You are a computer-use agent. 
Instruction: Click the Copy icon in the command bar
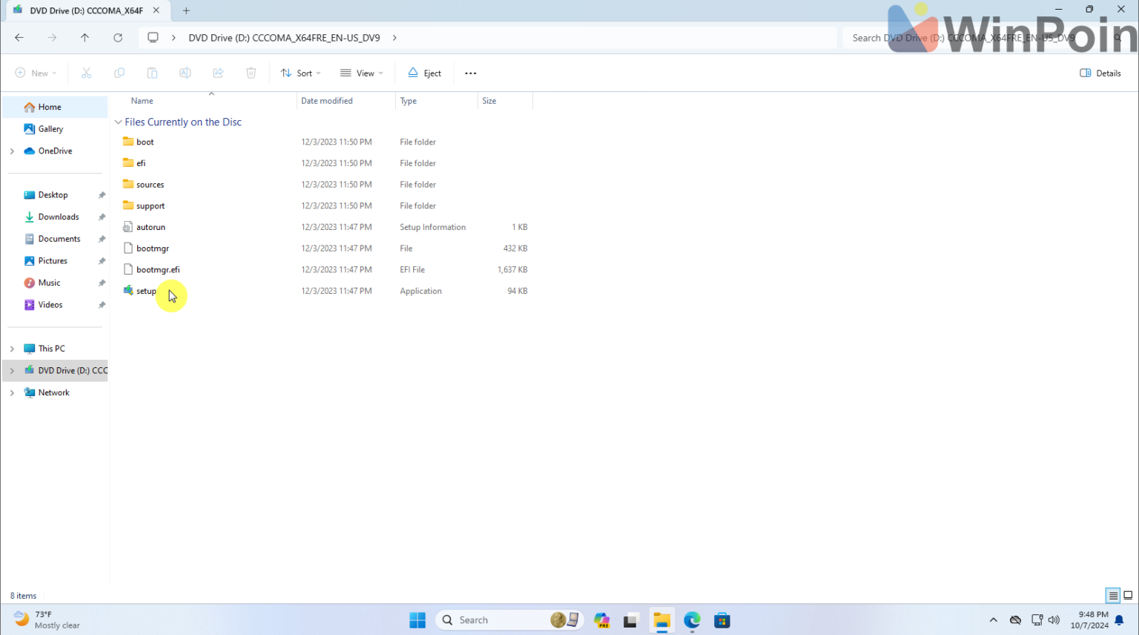point(119,73)
